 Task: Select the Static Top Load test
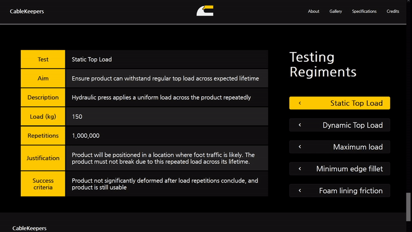click(x=356, y=103)
